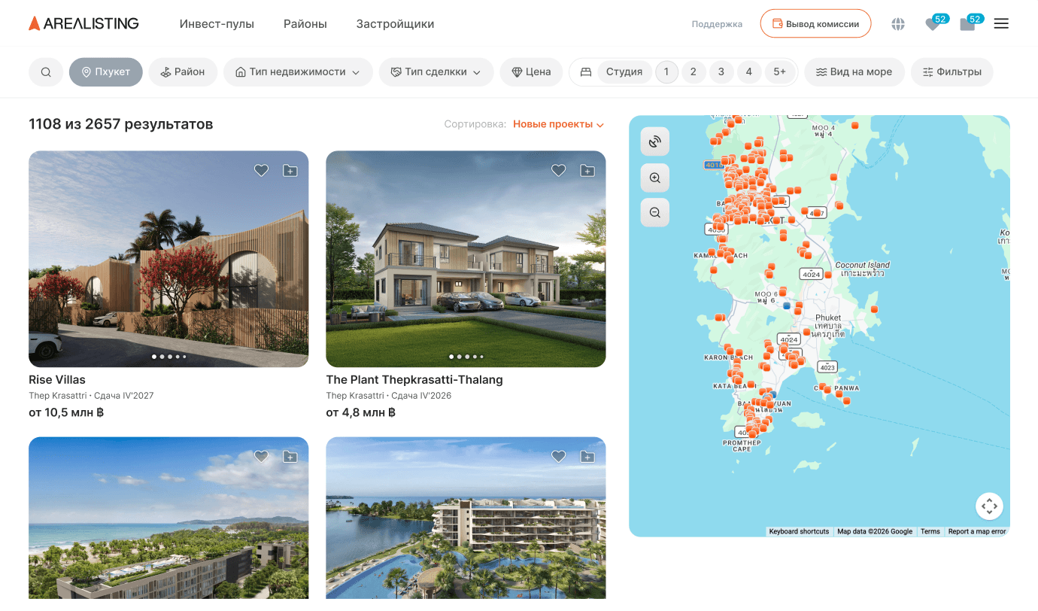
Task: Favorite the bottom-right resort listing heart
Action: [558, 457]
